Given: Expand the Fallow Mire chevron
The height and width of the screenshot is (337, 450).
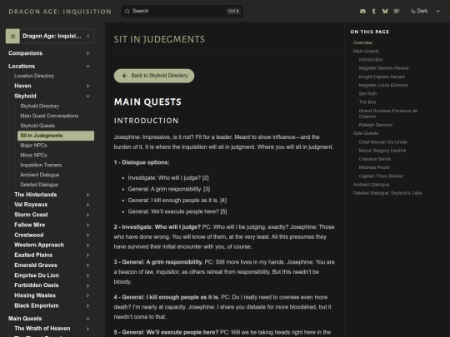Looking at the screenshot, I should (87, 225).
